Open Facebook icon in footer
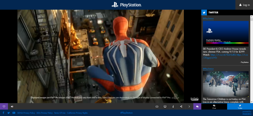This screenshot has height=116, width=253. click(x=3, y=113)
